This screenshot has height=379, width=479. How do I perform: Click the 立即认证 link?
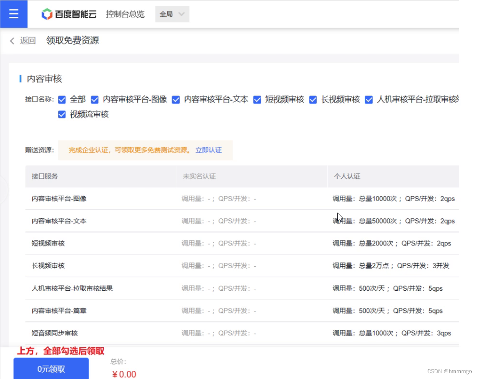pyautogui.click(x=208, y=150)
